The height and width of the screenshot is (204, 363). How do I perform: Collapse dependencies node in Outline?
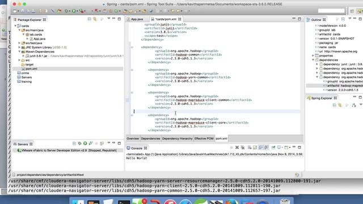pos(313,60)
